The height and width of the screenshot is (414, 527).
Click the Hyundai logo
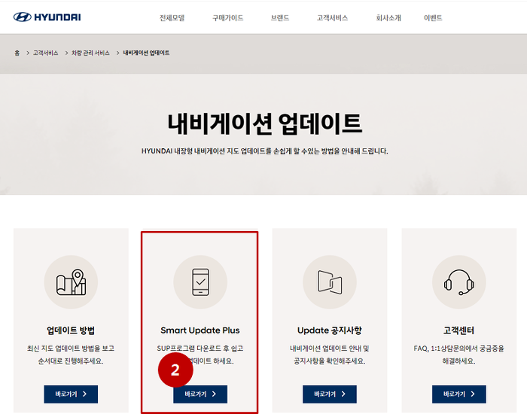click(47, 17)
